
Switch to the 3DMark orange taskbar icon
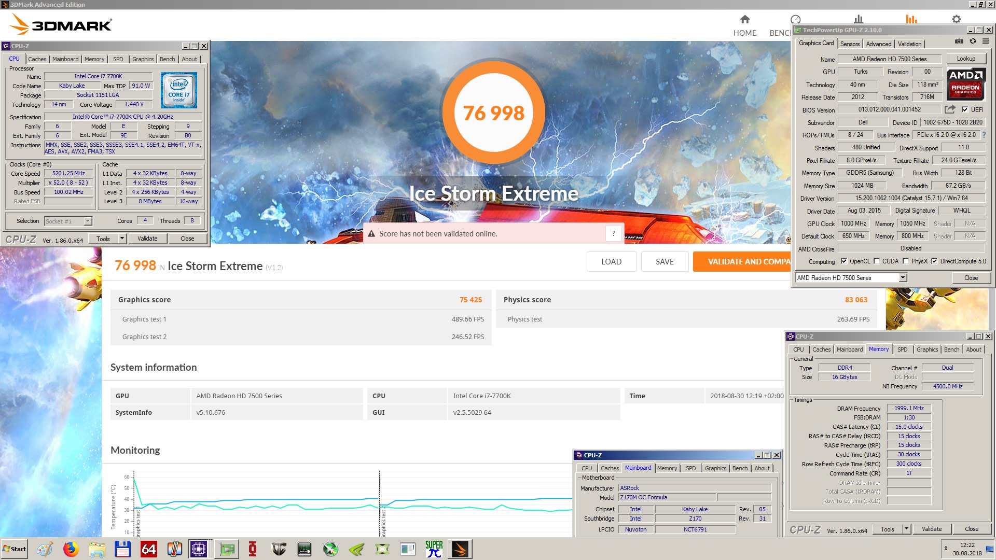(460, 549)
